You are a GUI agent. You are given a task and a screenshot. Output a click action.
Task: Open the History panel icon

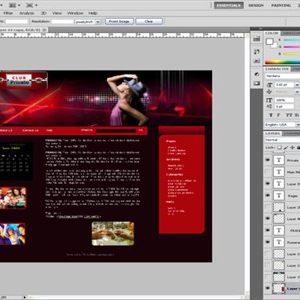click(257, 52)
